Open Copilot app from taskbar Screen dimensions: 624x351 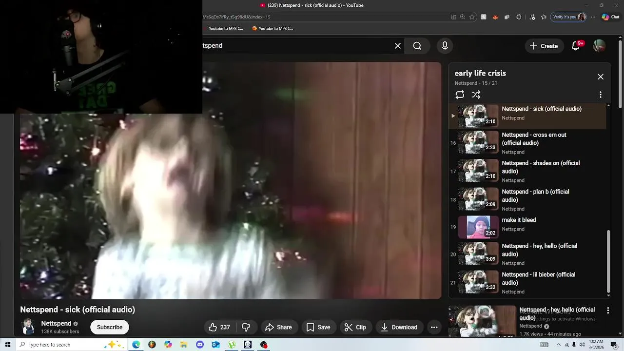coord(168,345)
